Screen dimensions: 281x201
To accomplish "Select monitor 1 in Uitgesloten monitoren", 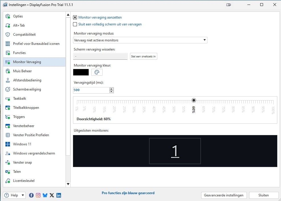I will (175, 151).
